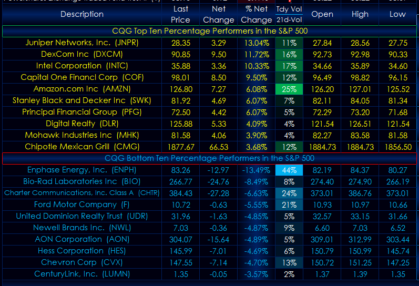Select the Tdy Vol header label
Viewport: 419px width, 286px height.
(289, 9)
